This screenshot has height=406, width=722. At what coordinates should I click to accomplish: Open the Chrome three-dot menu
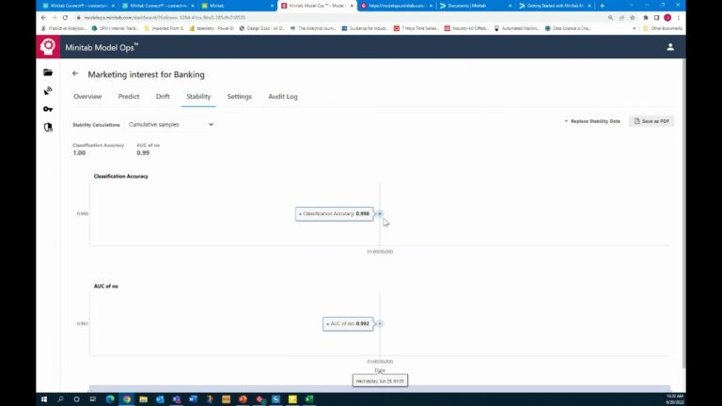click(x=678, y=18)
